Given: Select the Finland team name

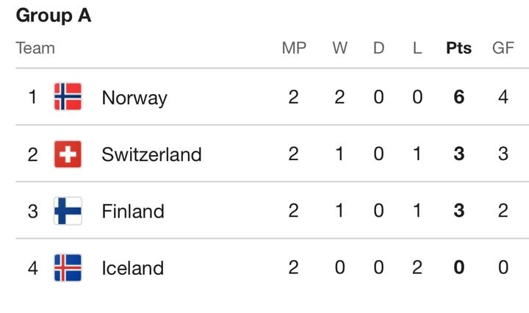Looking at the screenshot, I should point(133,212).
